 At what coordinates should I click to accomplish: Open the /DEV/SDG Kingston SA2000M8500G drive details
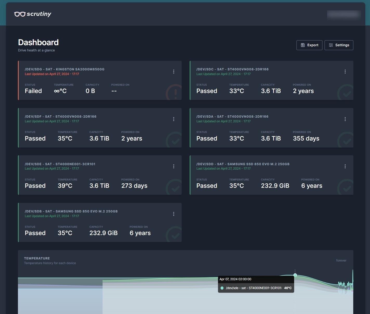(x=64, y=69)
